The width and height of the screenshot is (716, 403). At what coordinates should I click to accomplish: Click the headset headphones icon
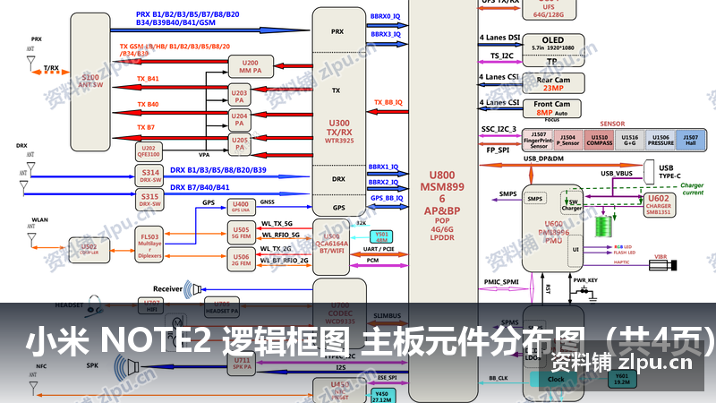click(95, 304)
